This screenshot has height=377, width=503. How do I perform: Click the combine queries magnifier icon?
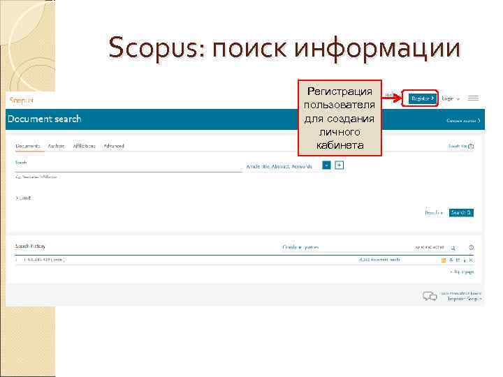coord(453,248)
